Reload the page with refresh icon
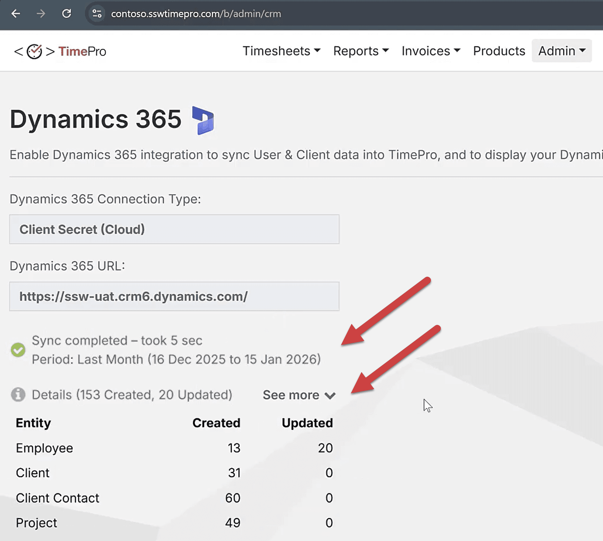This screenshot has height=541, width=603. click(x=67, y=14)
